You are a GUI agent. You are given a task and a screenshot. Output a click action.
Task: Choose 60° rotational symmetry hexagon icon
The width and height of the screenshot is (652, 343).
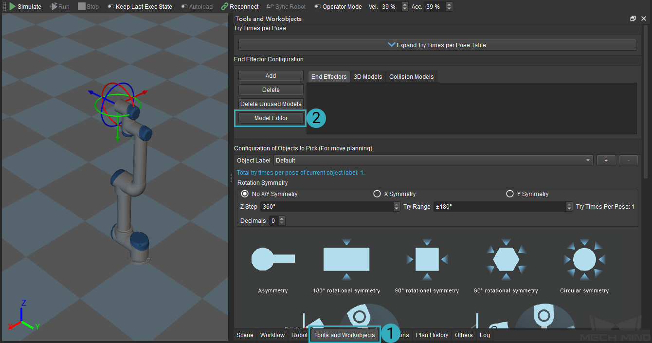[x=506, y=260]
